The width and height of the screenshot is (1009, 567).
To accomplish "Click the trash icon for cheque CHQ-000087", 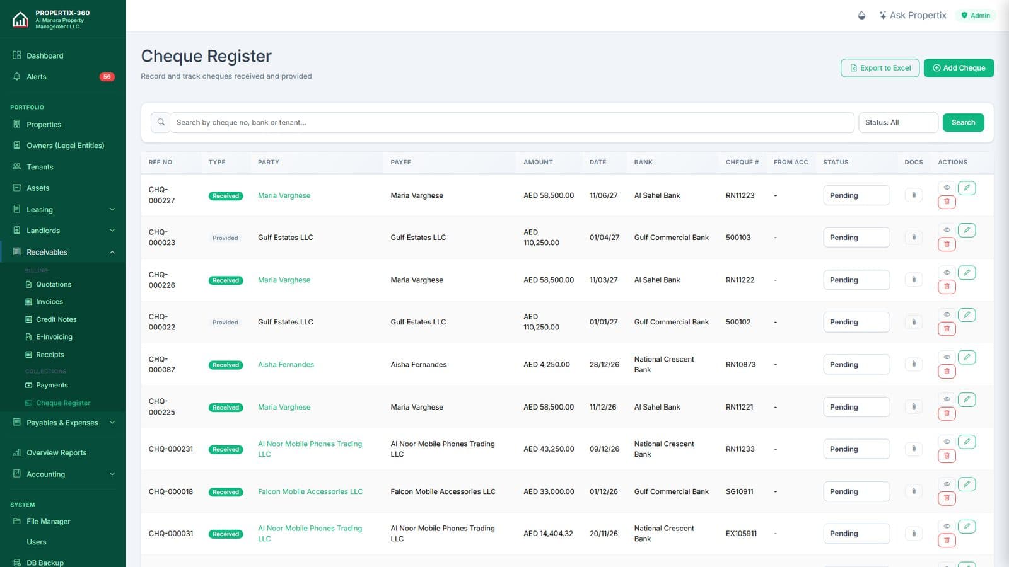I will pos(947,371).
